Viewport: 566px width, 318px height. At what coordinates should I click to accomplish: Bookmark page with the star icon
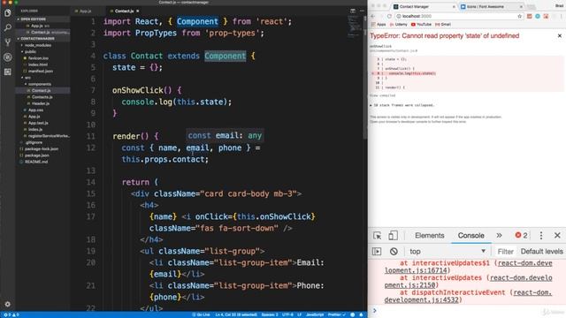[x=519, y=16]
